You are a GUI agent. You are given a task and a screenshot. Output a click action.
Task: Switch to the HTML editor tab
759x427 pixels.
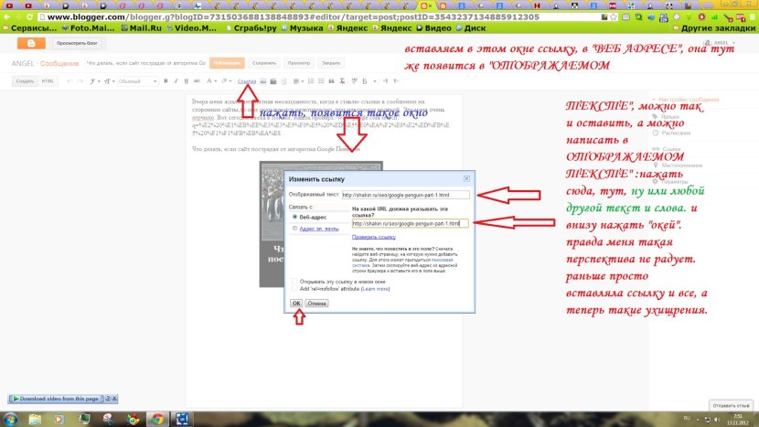[48, 81]
